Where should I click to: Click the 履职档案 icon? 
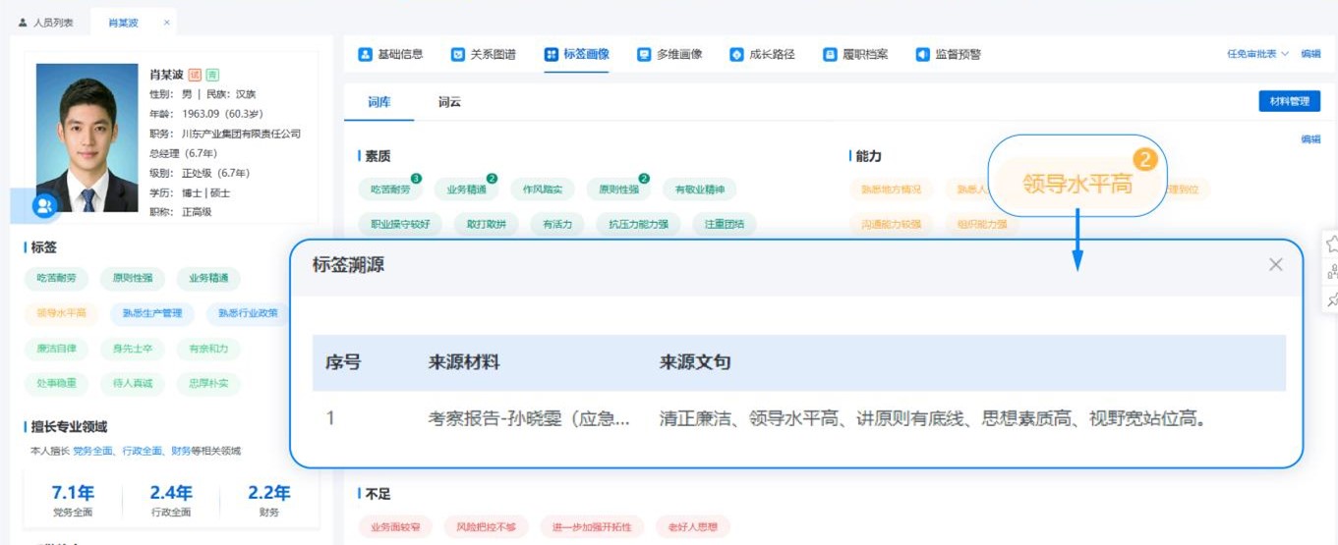(x=830, y=55)
